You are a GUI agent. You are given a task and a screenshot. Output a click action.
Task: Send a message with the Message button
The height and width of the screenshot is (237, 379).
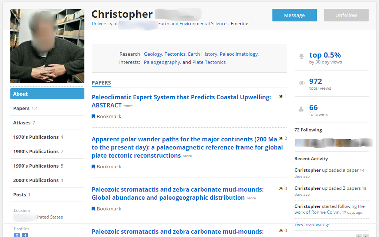pos(294,15)
